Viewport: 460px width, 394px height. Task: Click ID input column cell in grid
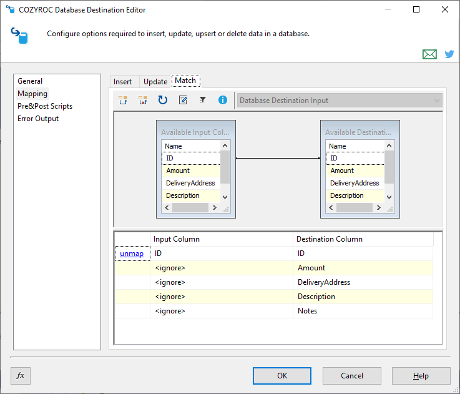tap(222, 254)
